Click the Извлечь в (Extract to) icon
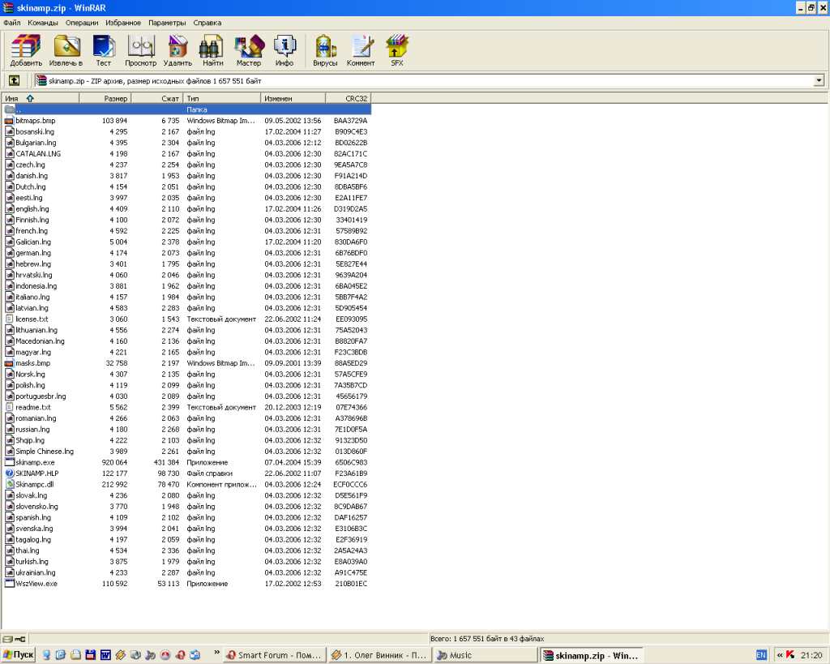The image size is (830, 664). 66,50
